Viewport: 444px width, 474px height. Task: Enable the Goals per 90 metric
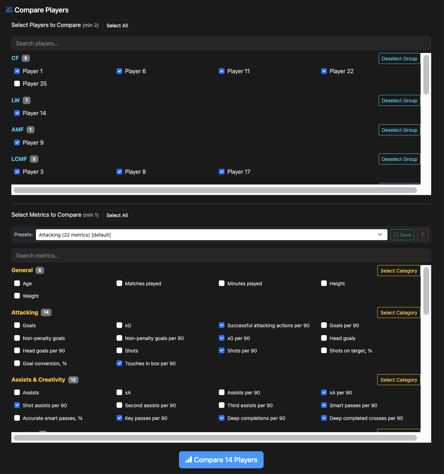point(324,325)
